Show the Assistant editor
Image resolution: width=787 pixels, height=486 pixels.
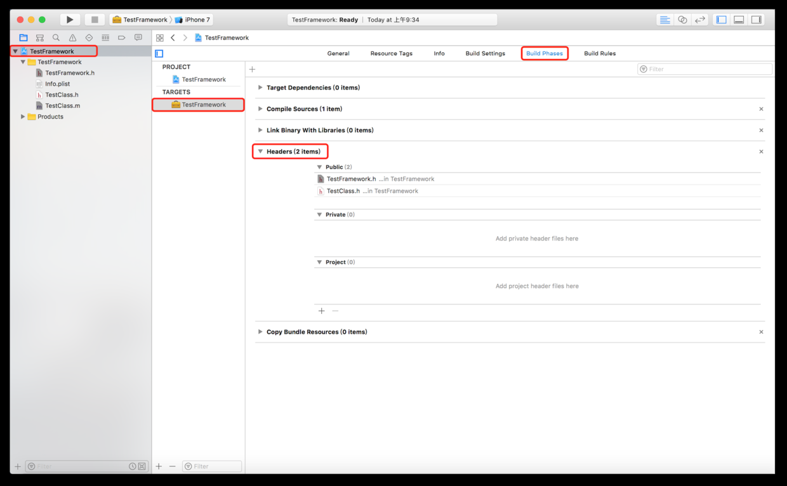682,20
